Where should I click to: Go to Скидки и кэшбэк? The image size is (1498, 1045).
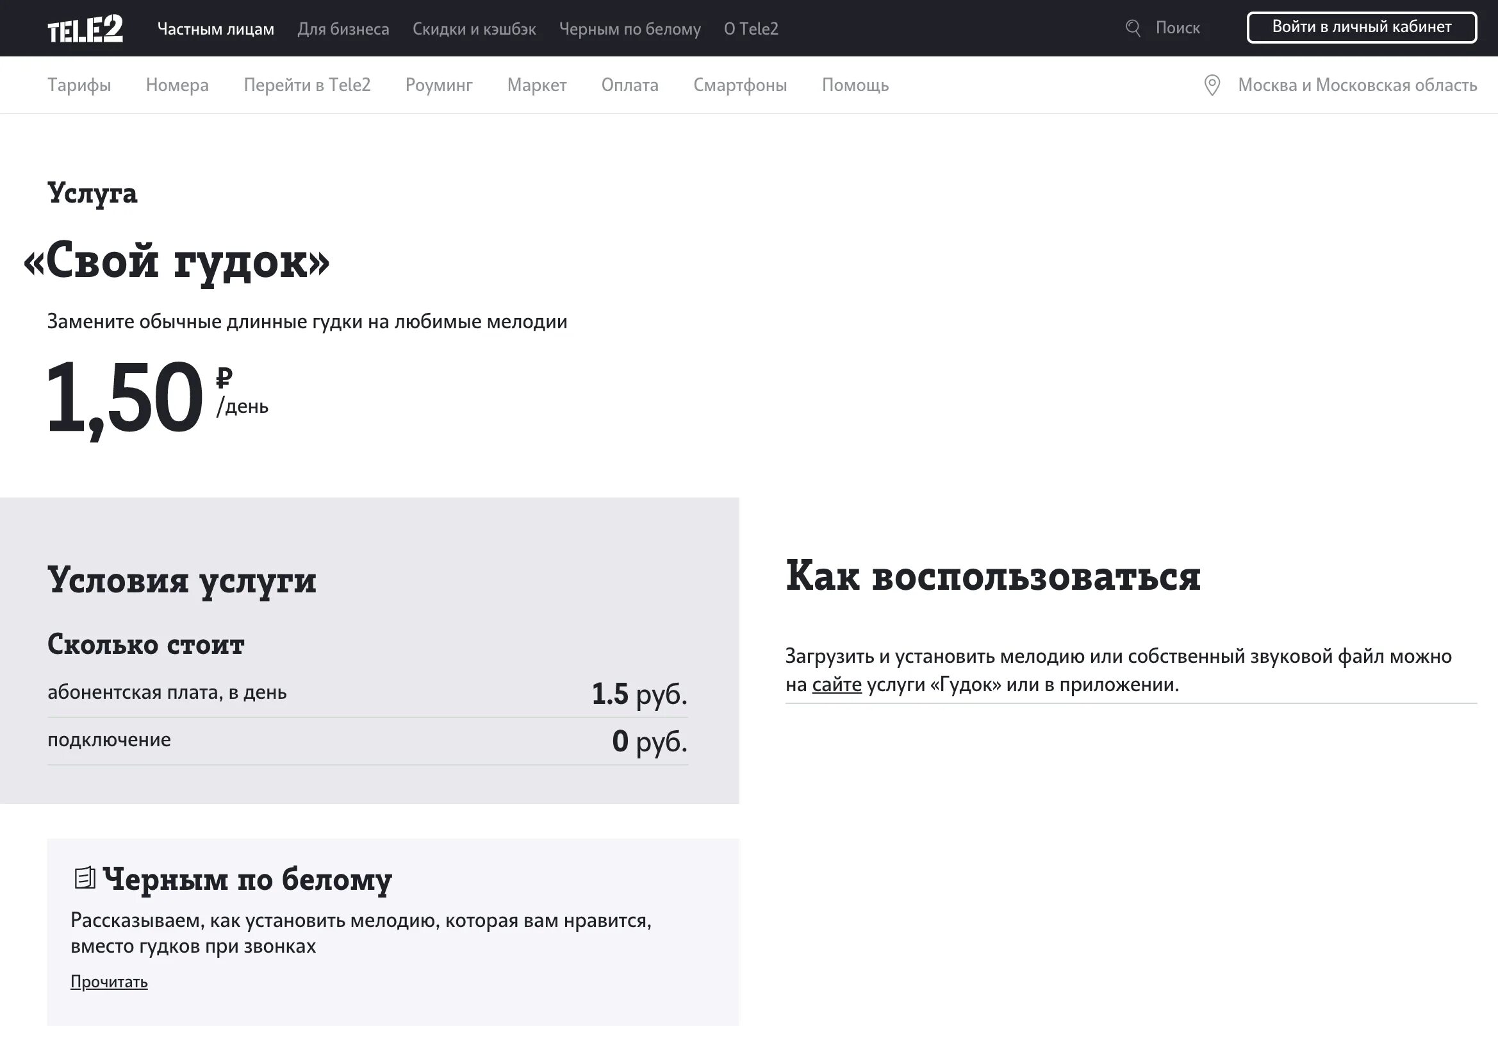pyautogui.click(x=474, y=29)
